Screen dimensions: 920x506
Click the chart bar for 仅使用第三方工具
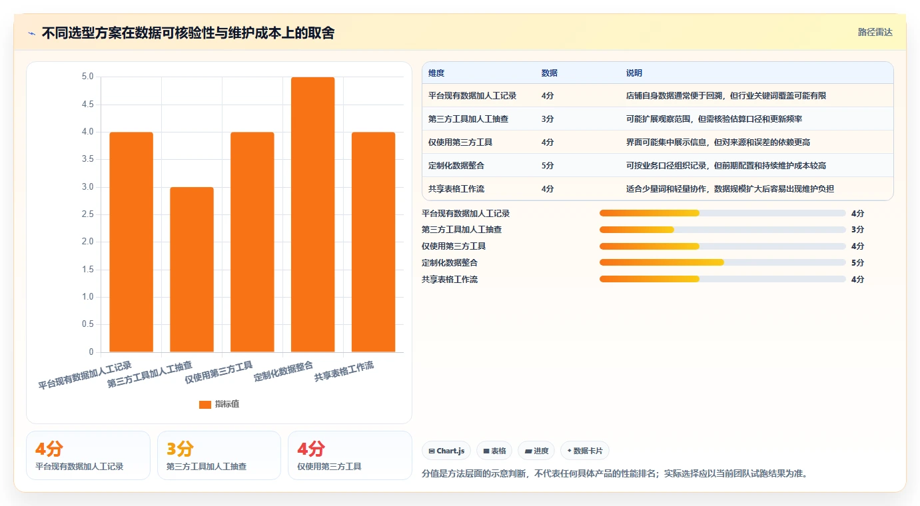point(252,242)
